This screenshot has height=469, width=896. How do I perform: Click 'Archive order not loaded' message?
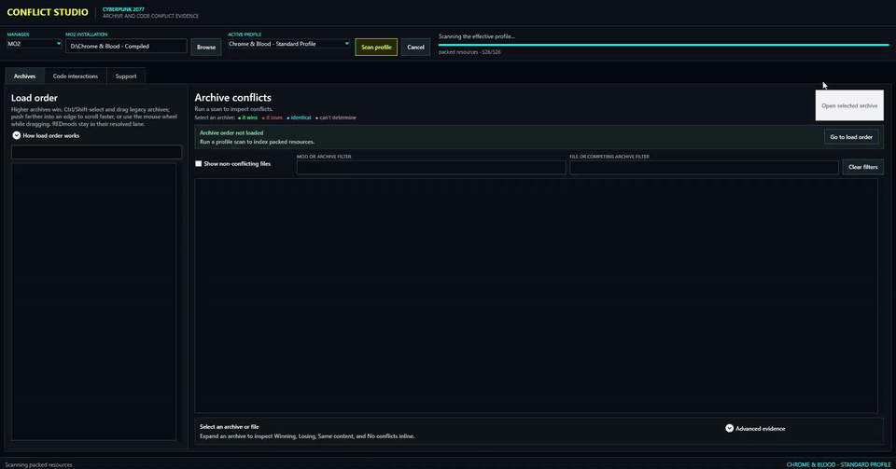231,133
